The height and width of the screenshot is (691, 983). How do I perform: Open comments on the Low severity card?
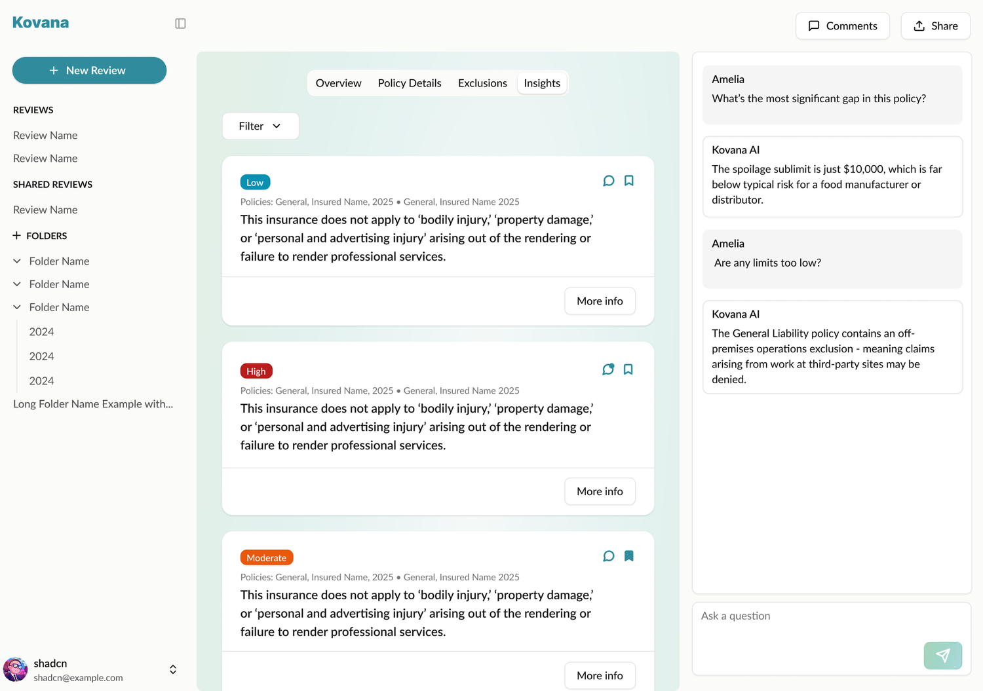(x=608, y=181)
